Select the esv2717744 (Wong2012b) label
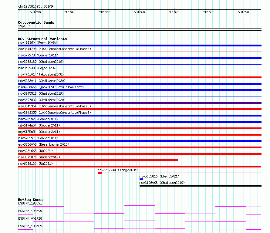This screenshot has width=270, height=233. [x=118, y=170]
